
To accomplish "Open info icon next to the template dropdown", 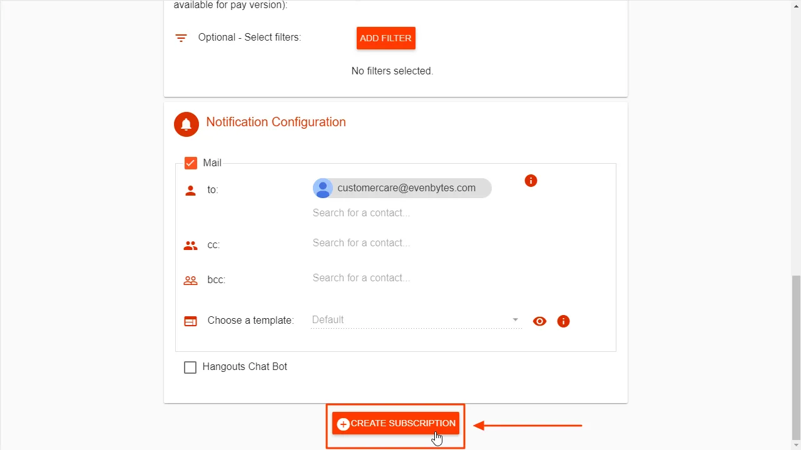I will pyautogui.click(x=563, y=321).
